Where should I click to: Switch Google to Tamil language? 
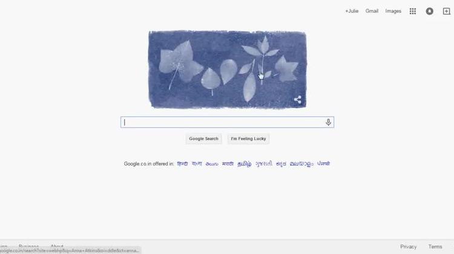coord(245,164)
